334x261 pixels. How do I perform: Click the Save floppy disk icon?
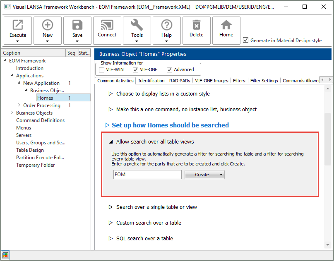coord(77,26)
